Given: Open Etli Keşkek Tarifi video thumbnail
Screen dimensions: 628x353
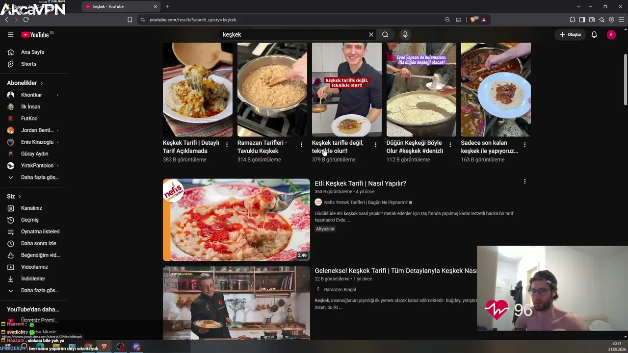Looking at the screenshot, I should coord(236,220).
